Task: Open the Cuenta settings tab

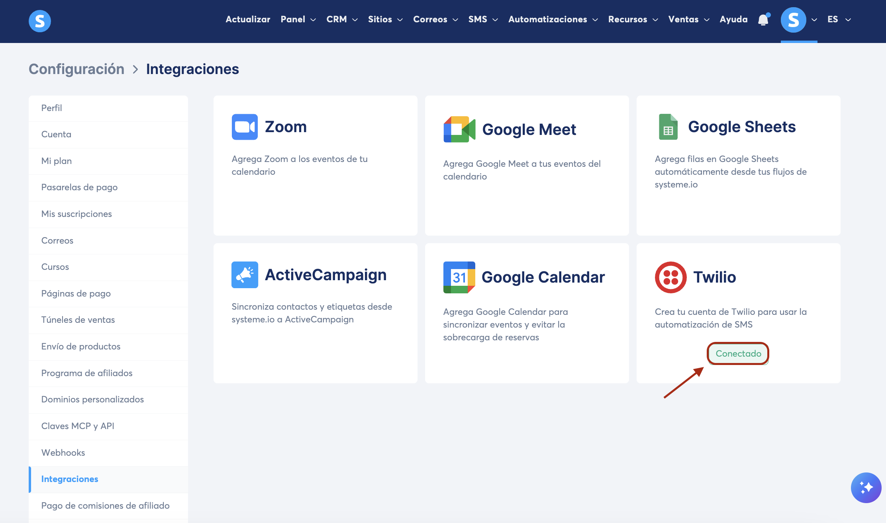Action: pyautogui.click(x=108, y=135)
